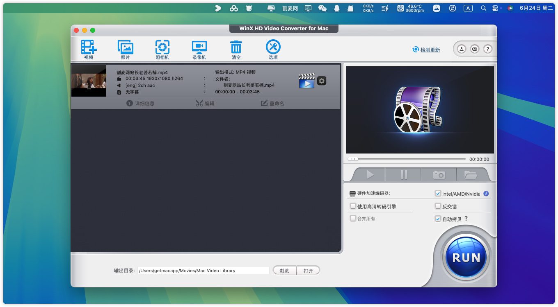Click the user account icon
Image resolution: width=558 pixels, height=307 pixels.
click(x=462, y=49)
